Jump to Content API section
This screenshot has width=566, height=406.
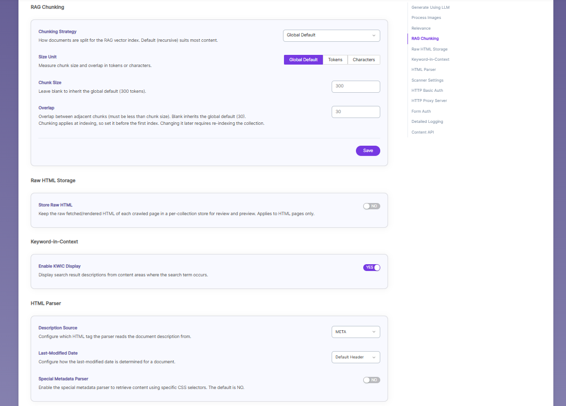click(x=423, y=132)
